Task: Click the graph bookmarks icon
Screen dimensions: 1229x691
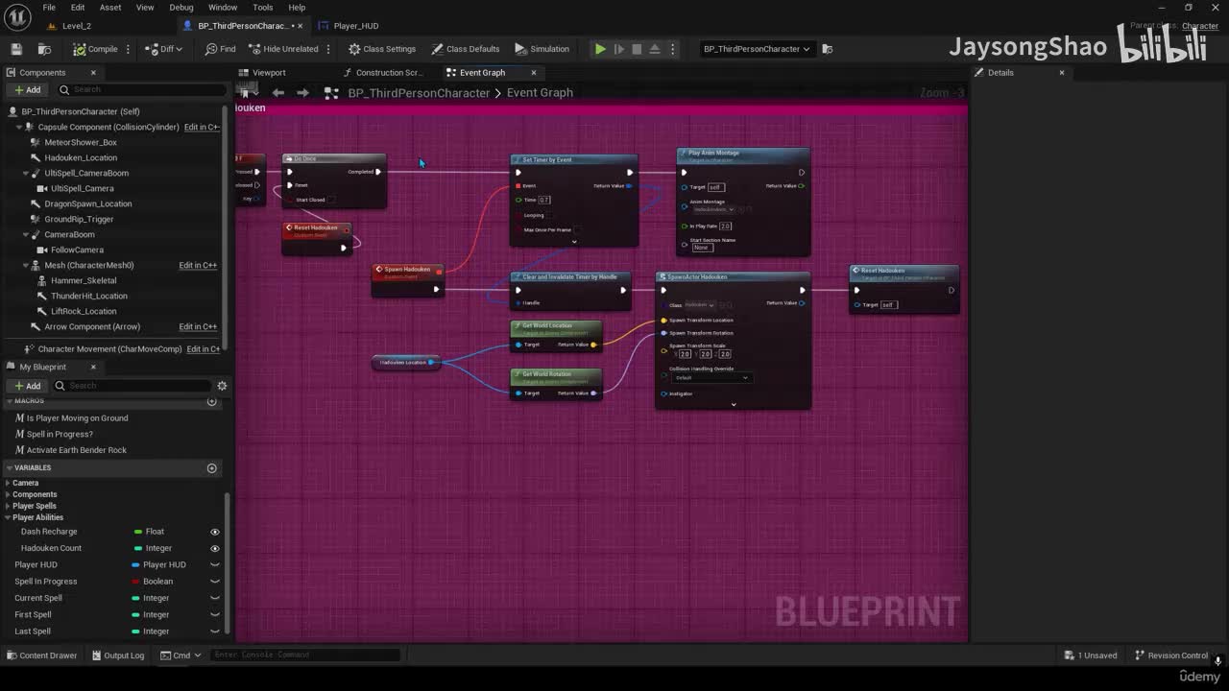Action: tap(247, 93)
